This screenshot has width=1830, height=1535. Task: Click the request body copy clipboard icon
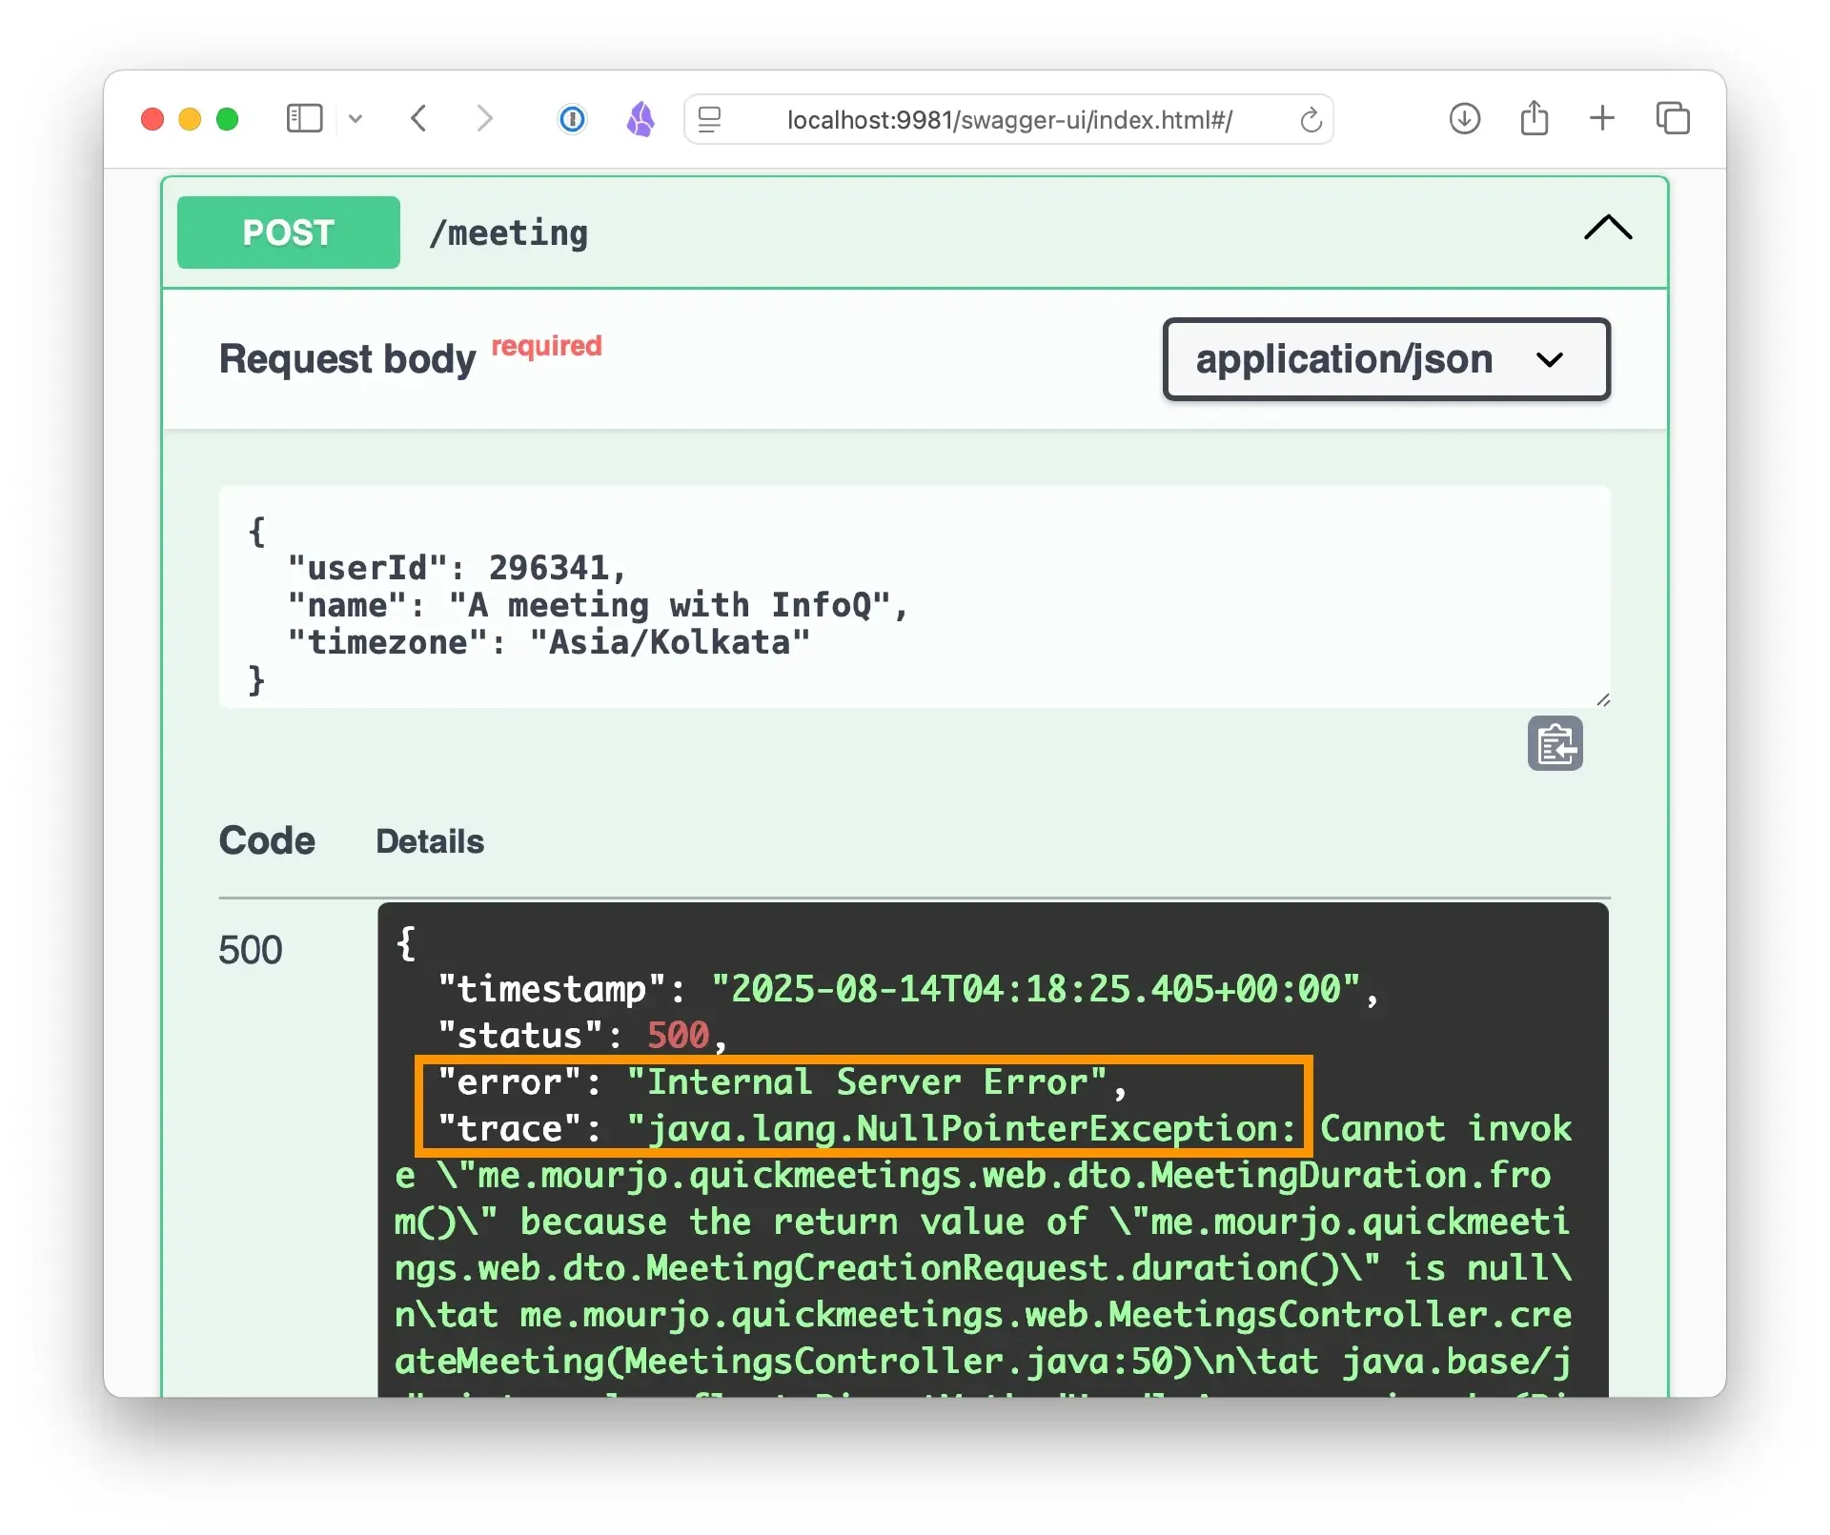click(x=1555, y=744)
